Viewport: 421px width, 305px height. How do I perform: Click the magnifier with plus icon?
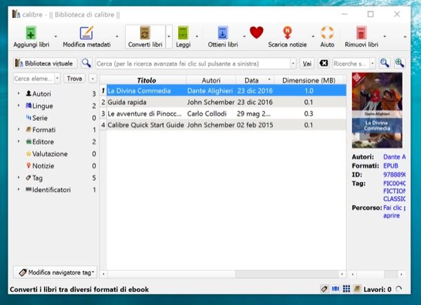pos(399,63)
